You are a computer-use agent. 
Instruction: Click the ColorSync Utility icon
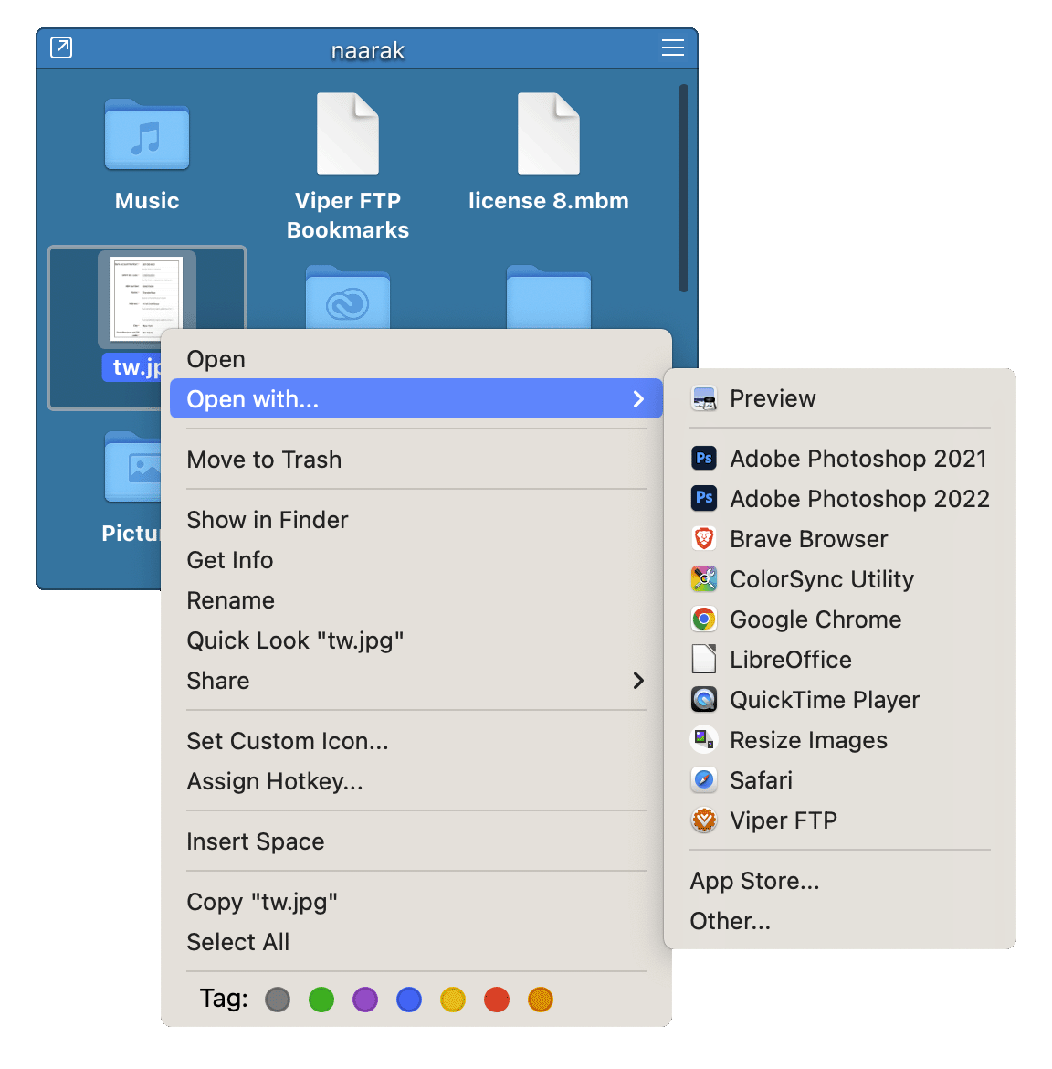(704, 579)
